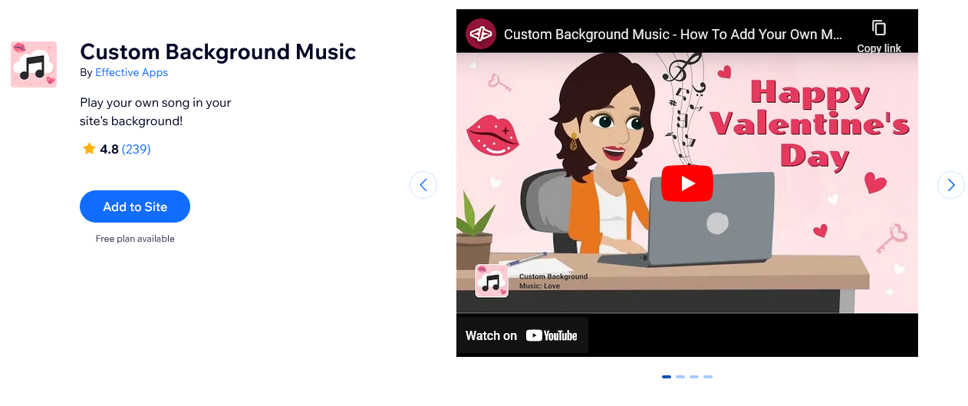Go to the previous carousel slide
Viewport: 968px width, 406px height.
423,185
